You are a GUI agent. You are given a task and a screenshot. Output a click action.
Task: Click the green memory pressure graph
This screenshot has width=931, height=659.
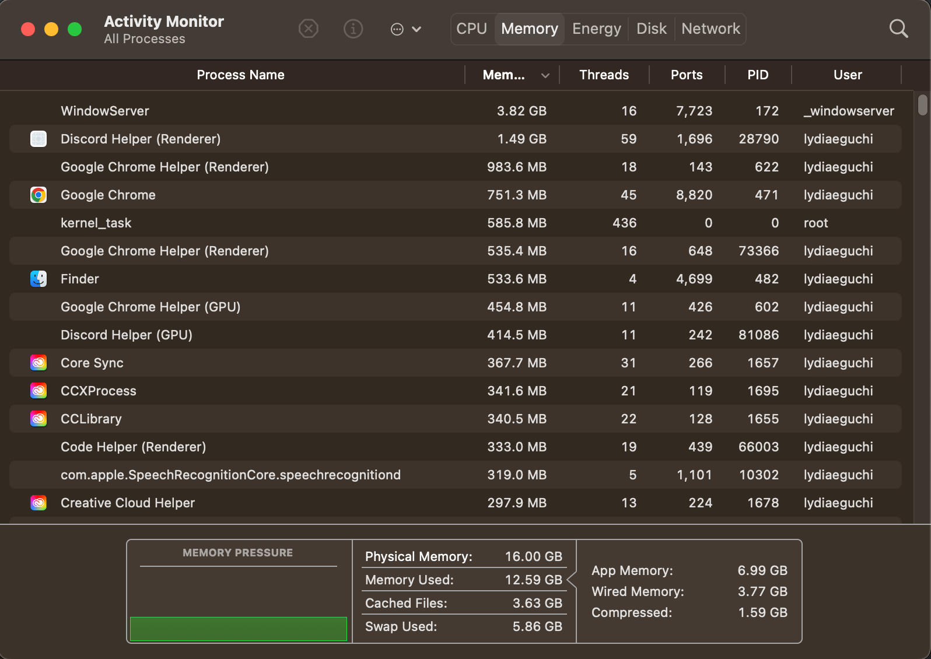[x=238, y=629]
